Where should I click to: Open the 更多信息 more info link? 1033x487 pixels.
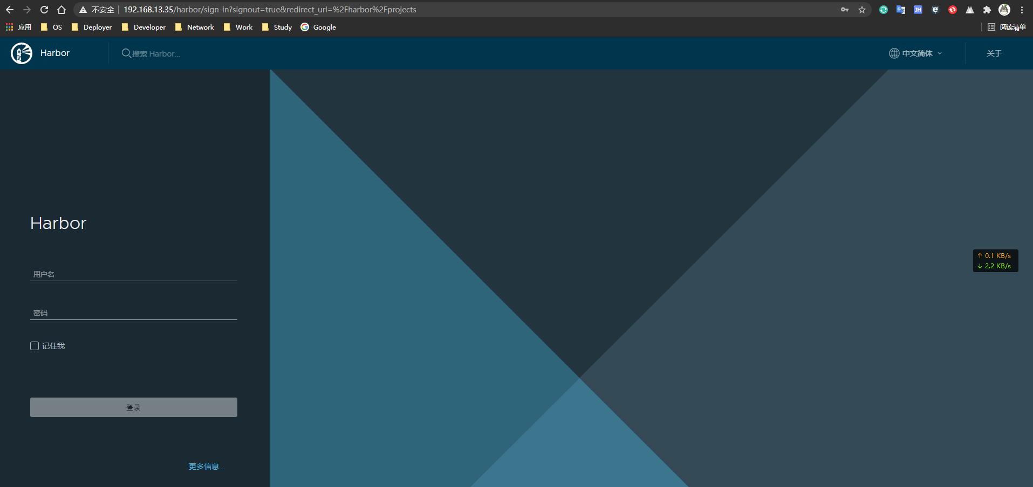click(x=206, y=467)
